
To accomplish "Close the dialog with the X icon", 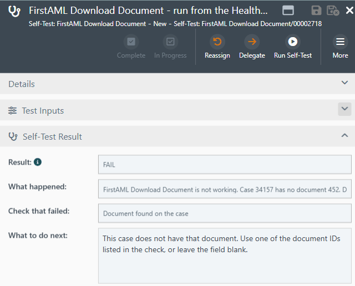I will (349, 11).
